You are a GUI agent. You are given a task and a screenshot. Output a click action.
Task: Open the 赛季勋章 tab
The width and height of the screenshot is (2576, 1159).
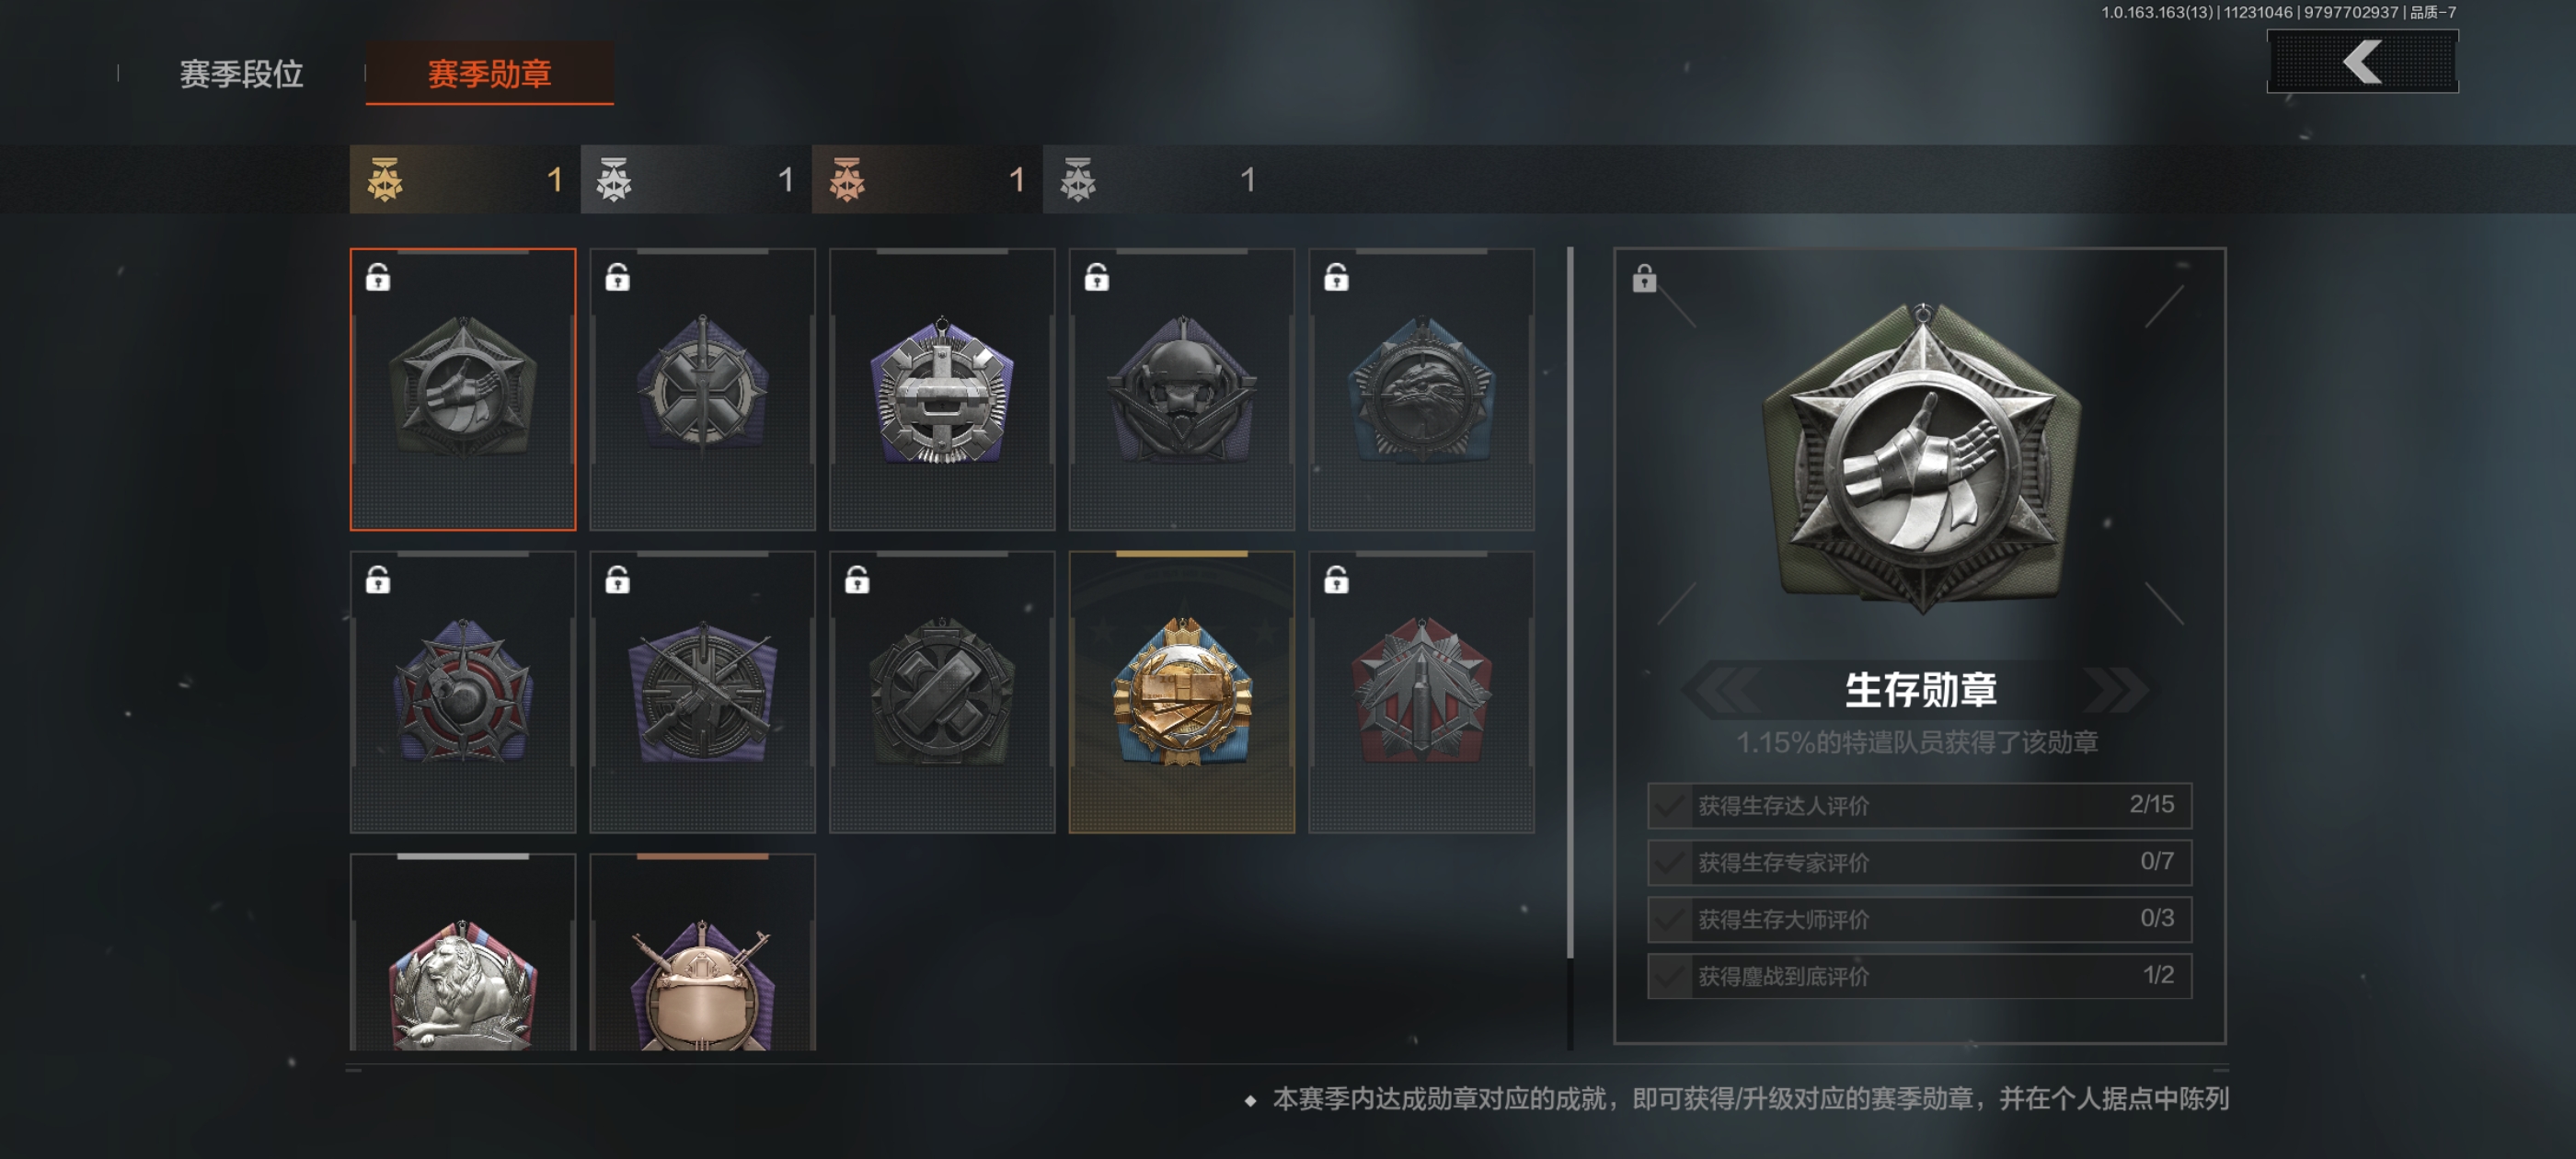pyautogui.click(x=489, y=73)
